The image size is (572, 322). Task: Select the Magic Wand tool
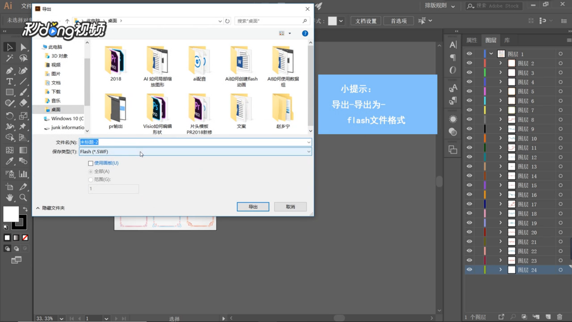pos(10,58)
